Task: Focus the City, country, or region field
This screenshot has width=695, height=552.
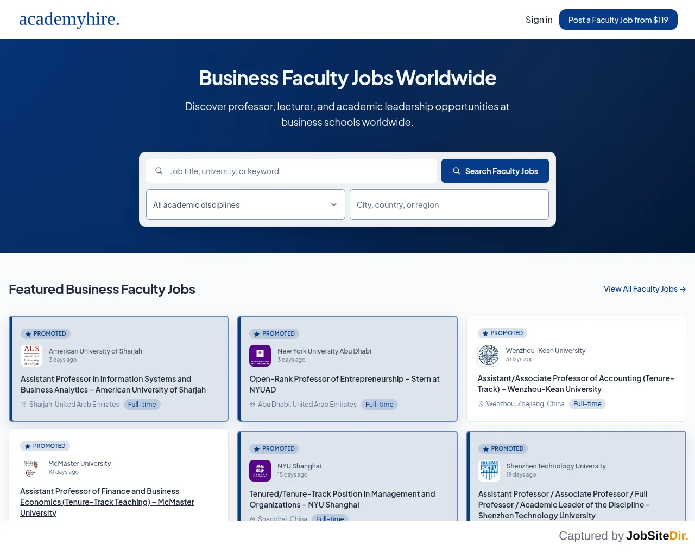Action: (449, 204)
